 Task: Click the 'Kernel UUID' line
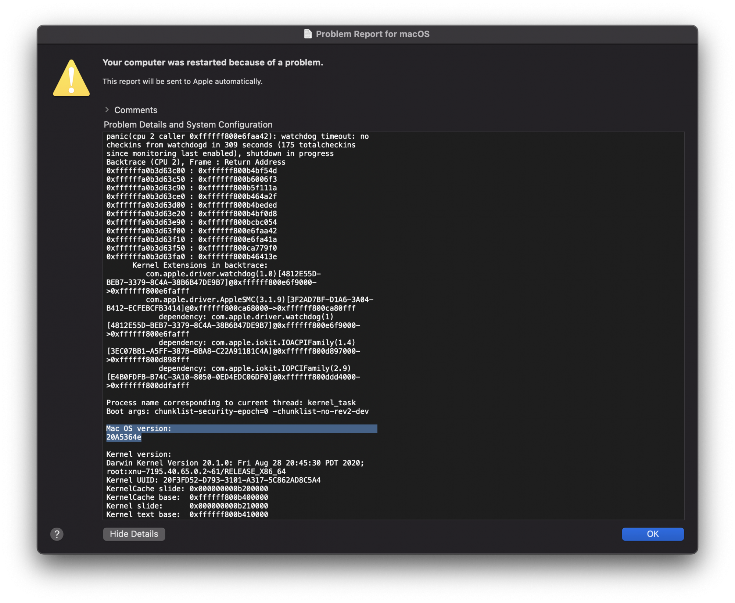[x=213, y=480]
